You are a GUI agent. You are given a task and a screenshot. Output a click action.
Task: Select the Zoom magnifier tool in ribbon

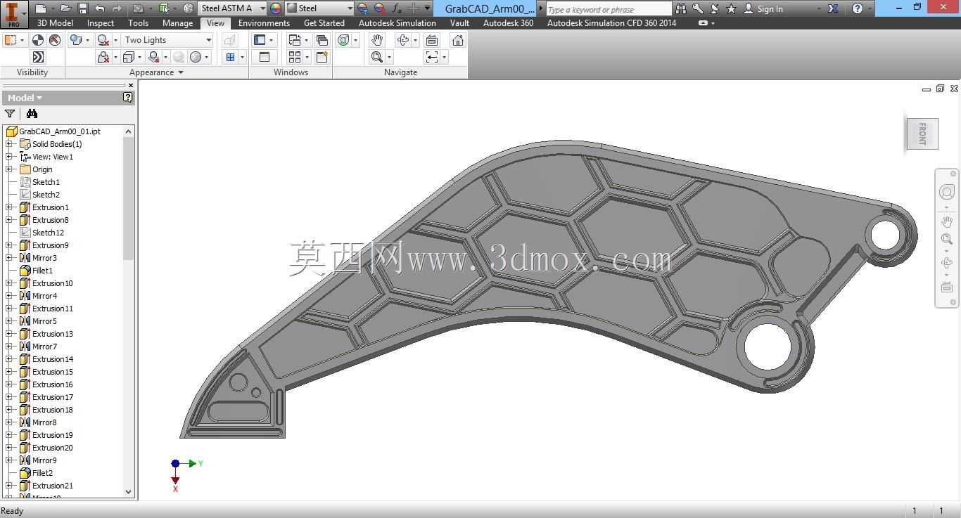coord(377,57)
